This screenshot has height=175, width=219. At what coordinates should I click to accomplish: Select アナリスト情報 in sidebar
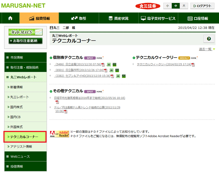(x=26, y=147)
